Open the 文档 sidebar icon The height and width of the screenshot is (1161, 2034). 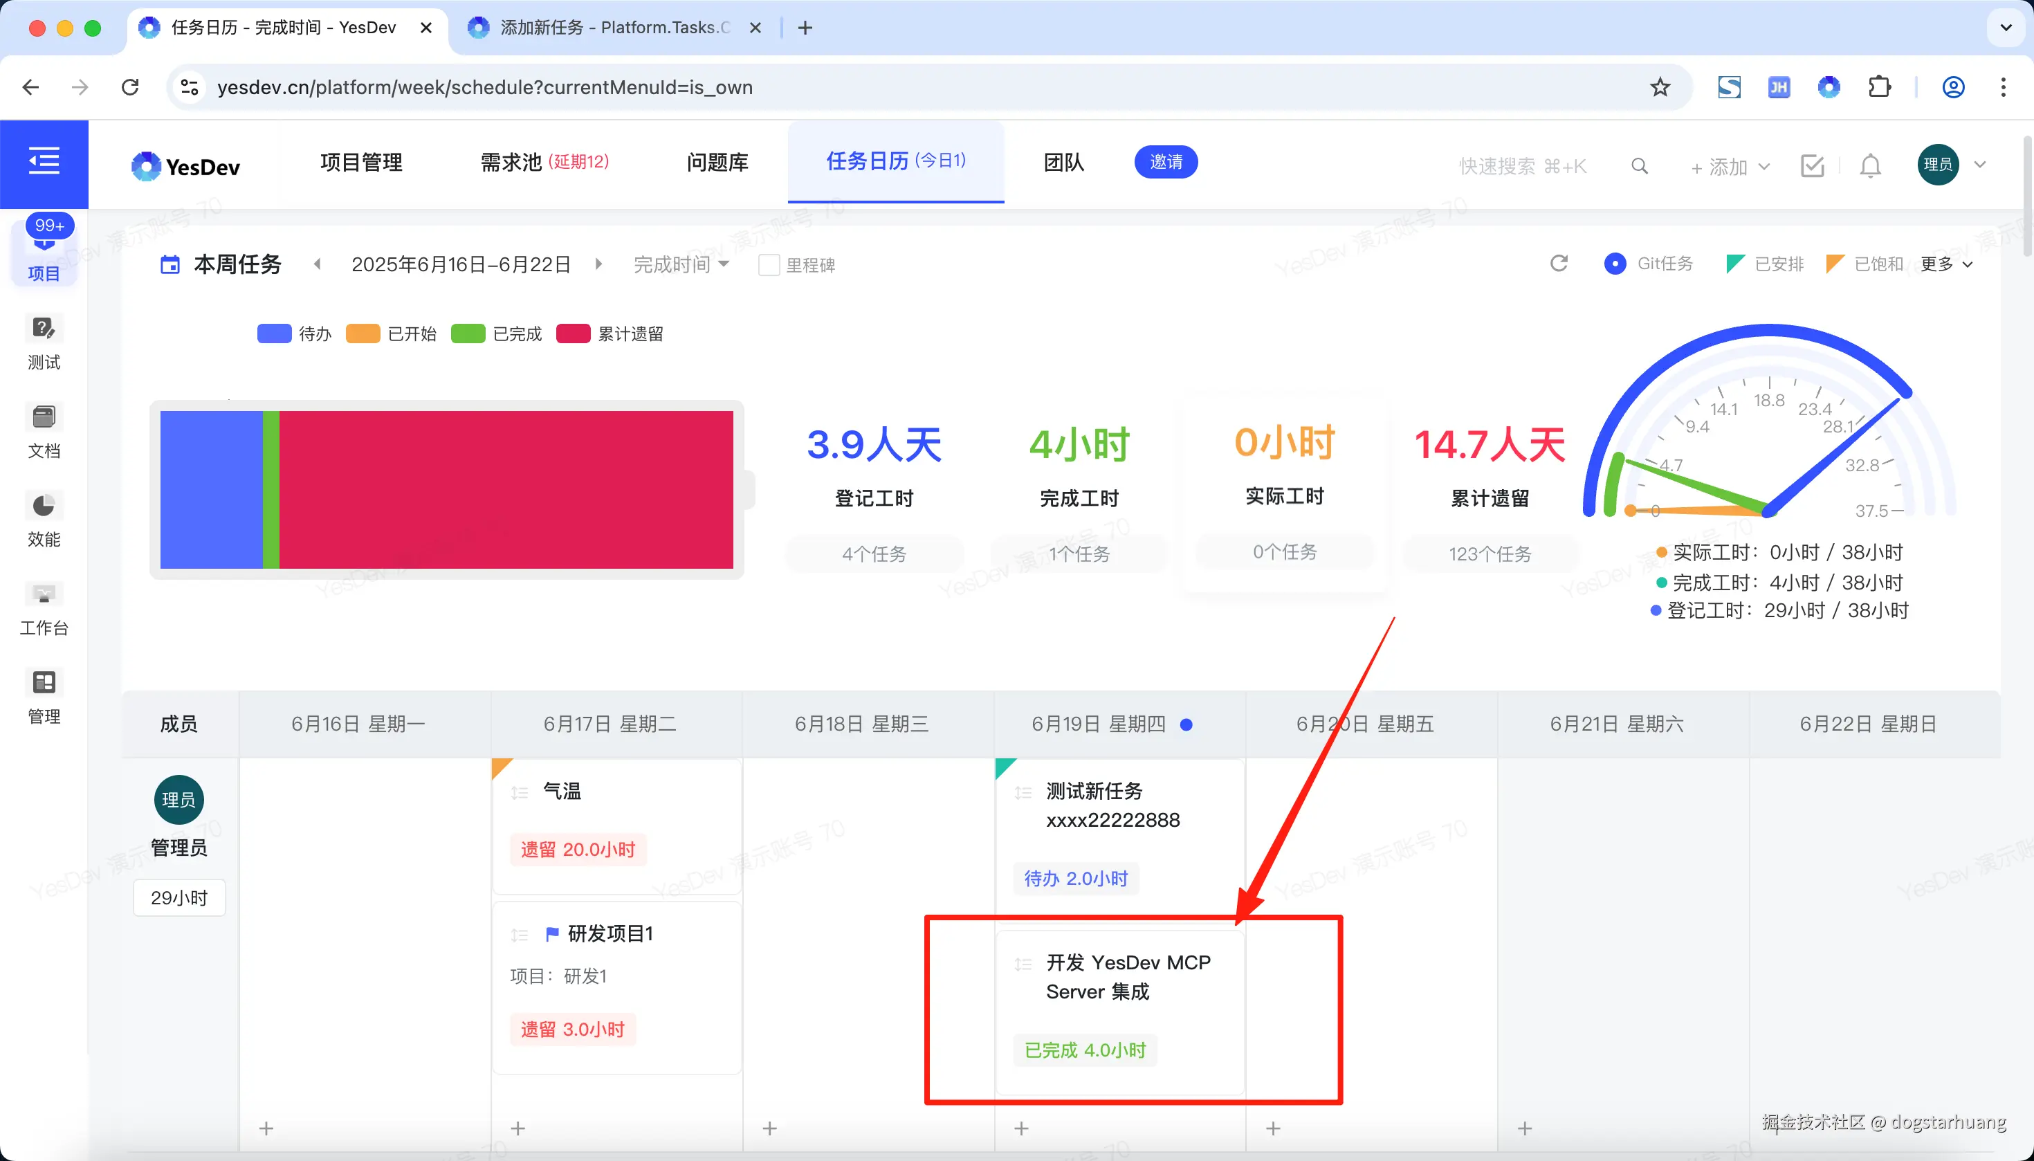click(x=44, y=417)
